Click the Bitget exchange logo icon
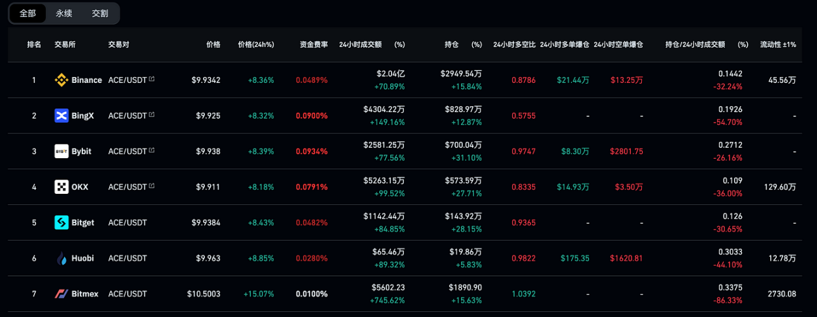 click(x=62, y=223)
